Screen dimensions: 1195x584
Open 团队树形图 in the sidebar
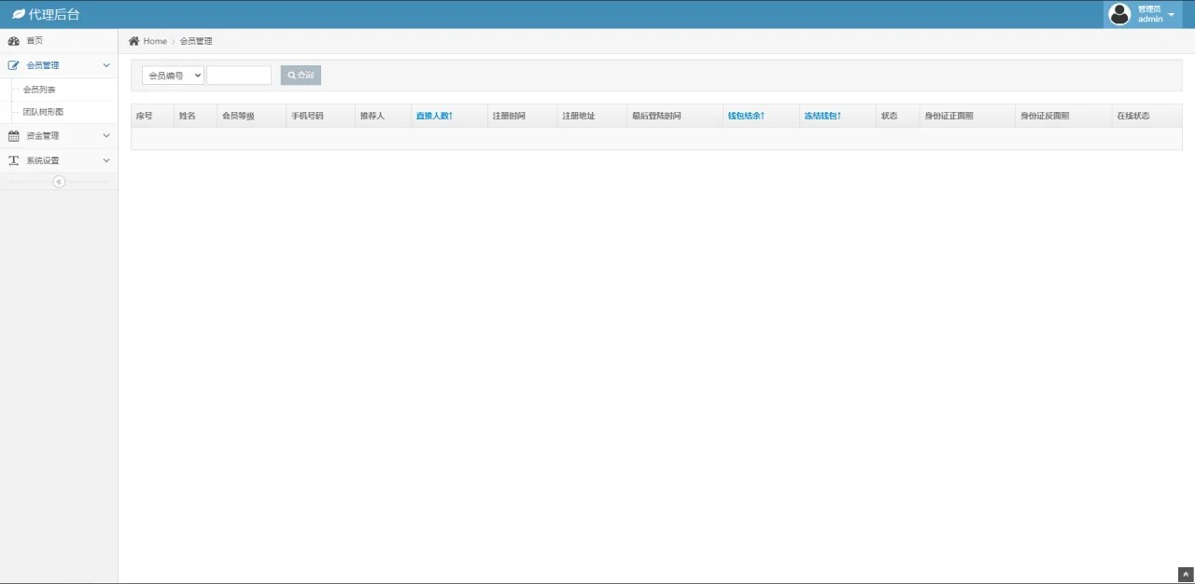pos(43,112)
